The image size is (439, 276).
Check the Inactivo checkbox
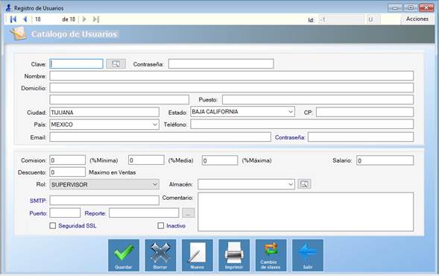point(161,225)
